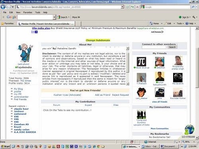
Task: Click the Help question mark icon
Action: point(187,23)
